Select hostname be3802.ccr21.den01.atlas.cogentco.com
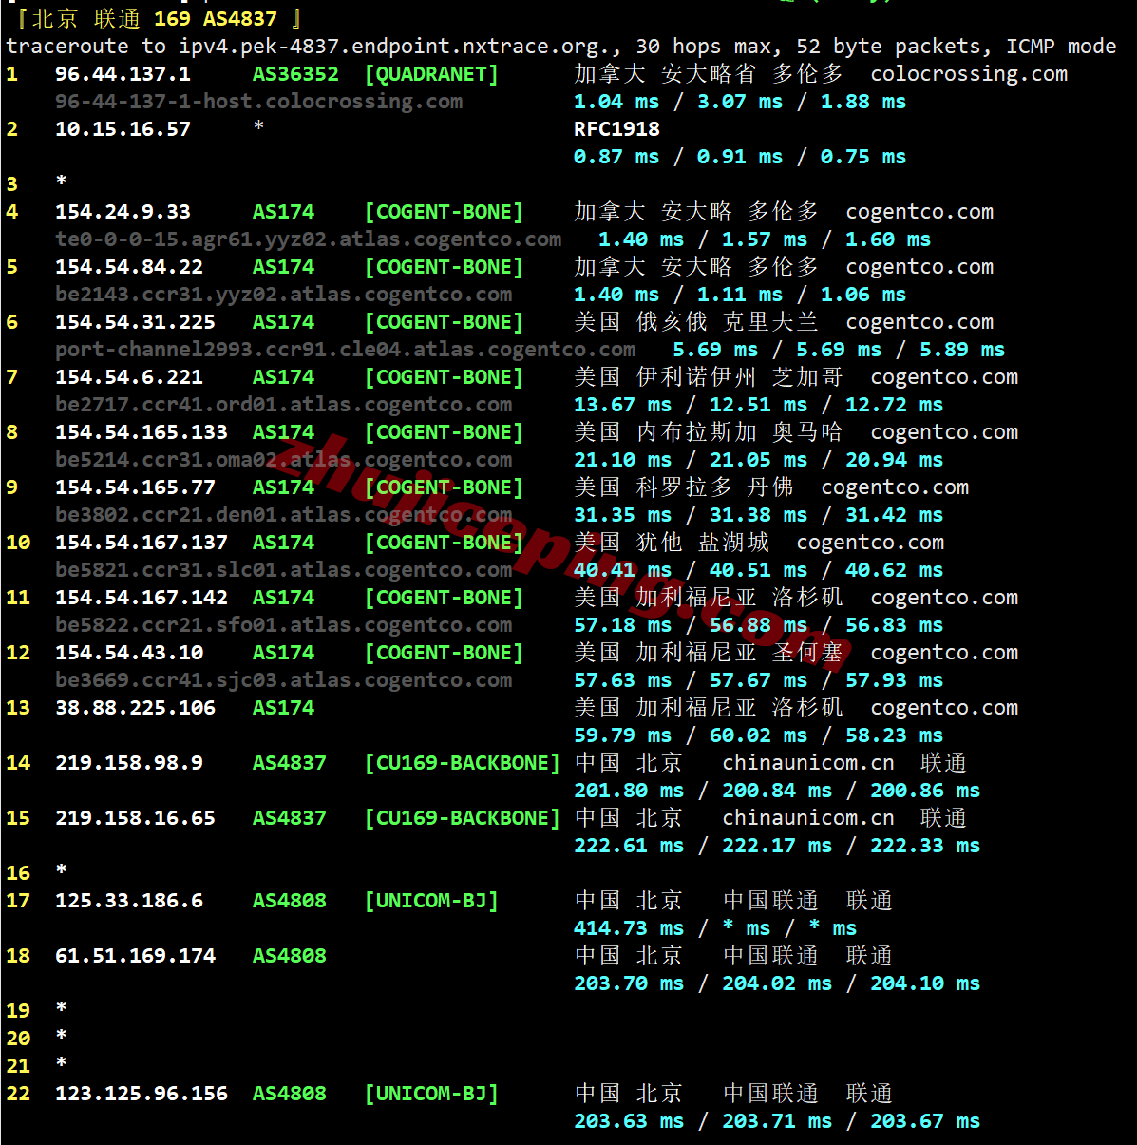This screenshot has height=1145, width=1137. point(284,515)
